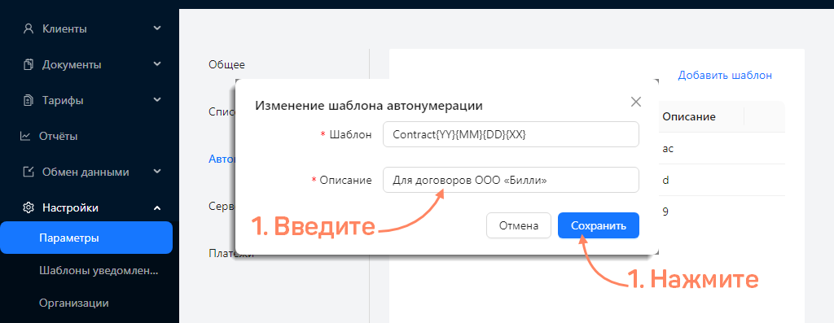Switch to the Общее settings tab
Viewport: 834px width, 323px height.
point(226,64)
